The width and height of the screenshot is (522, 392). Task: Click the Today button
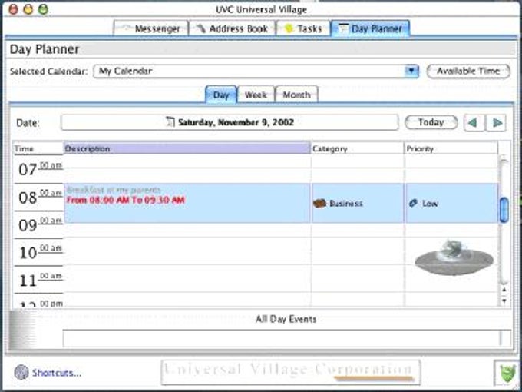click(x=431, y=122)
